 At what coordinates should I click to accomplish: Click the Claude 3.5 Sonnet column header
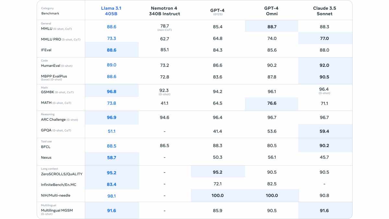(324, 11)
